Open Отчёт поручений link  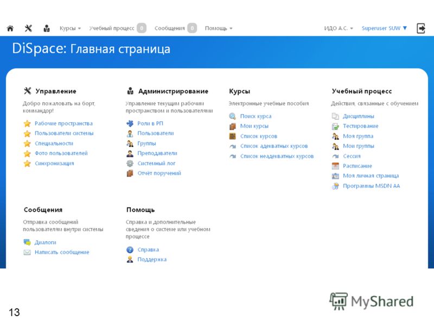point(159,173)
